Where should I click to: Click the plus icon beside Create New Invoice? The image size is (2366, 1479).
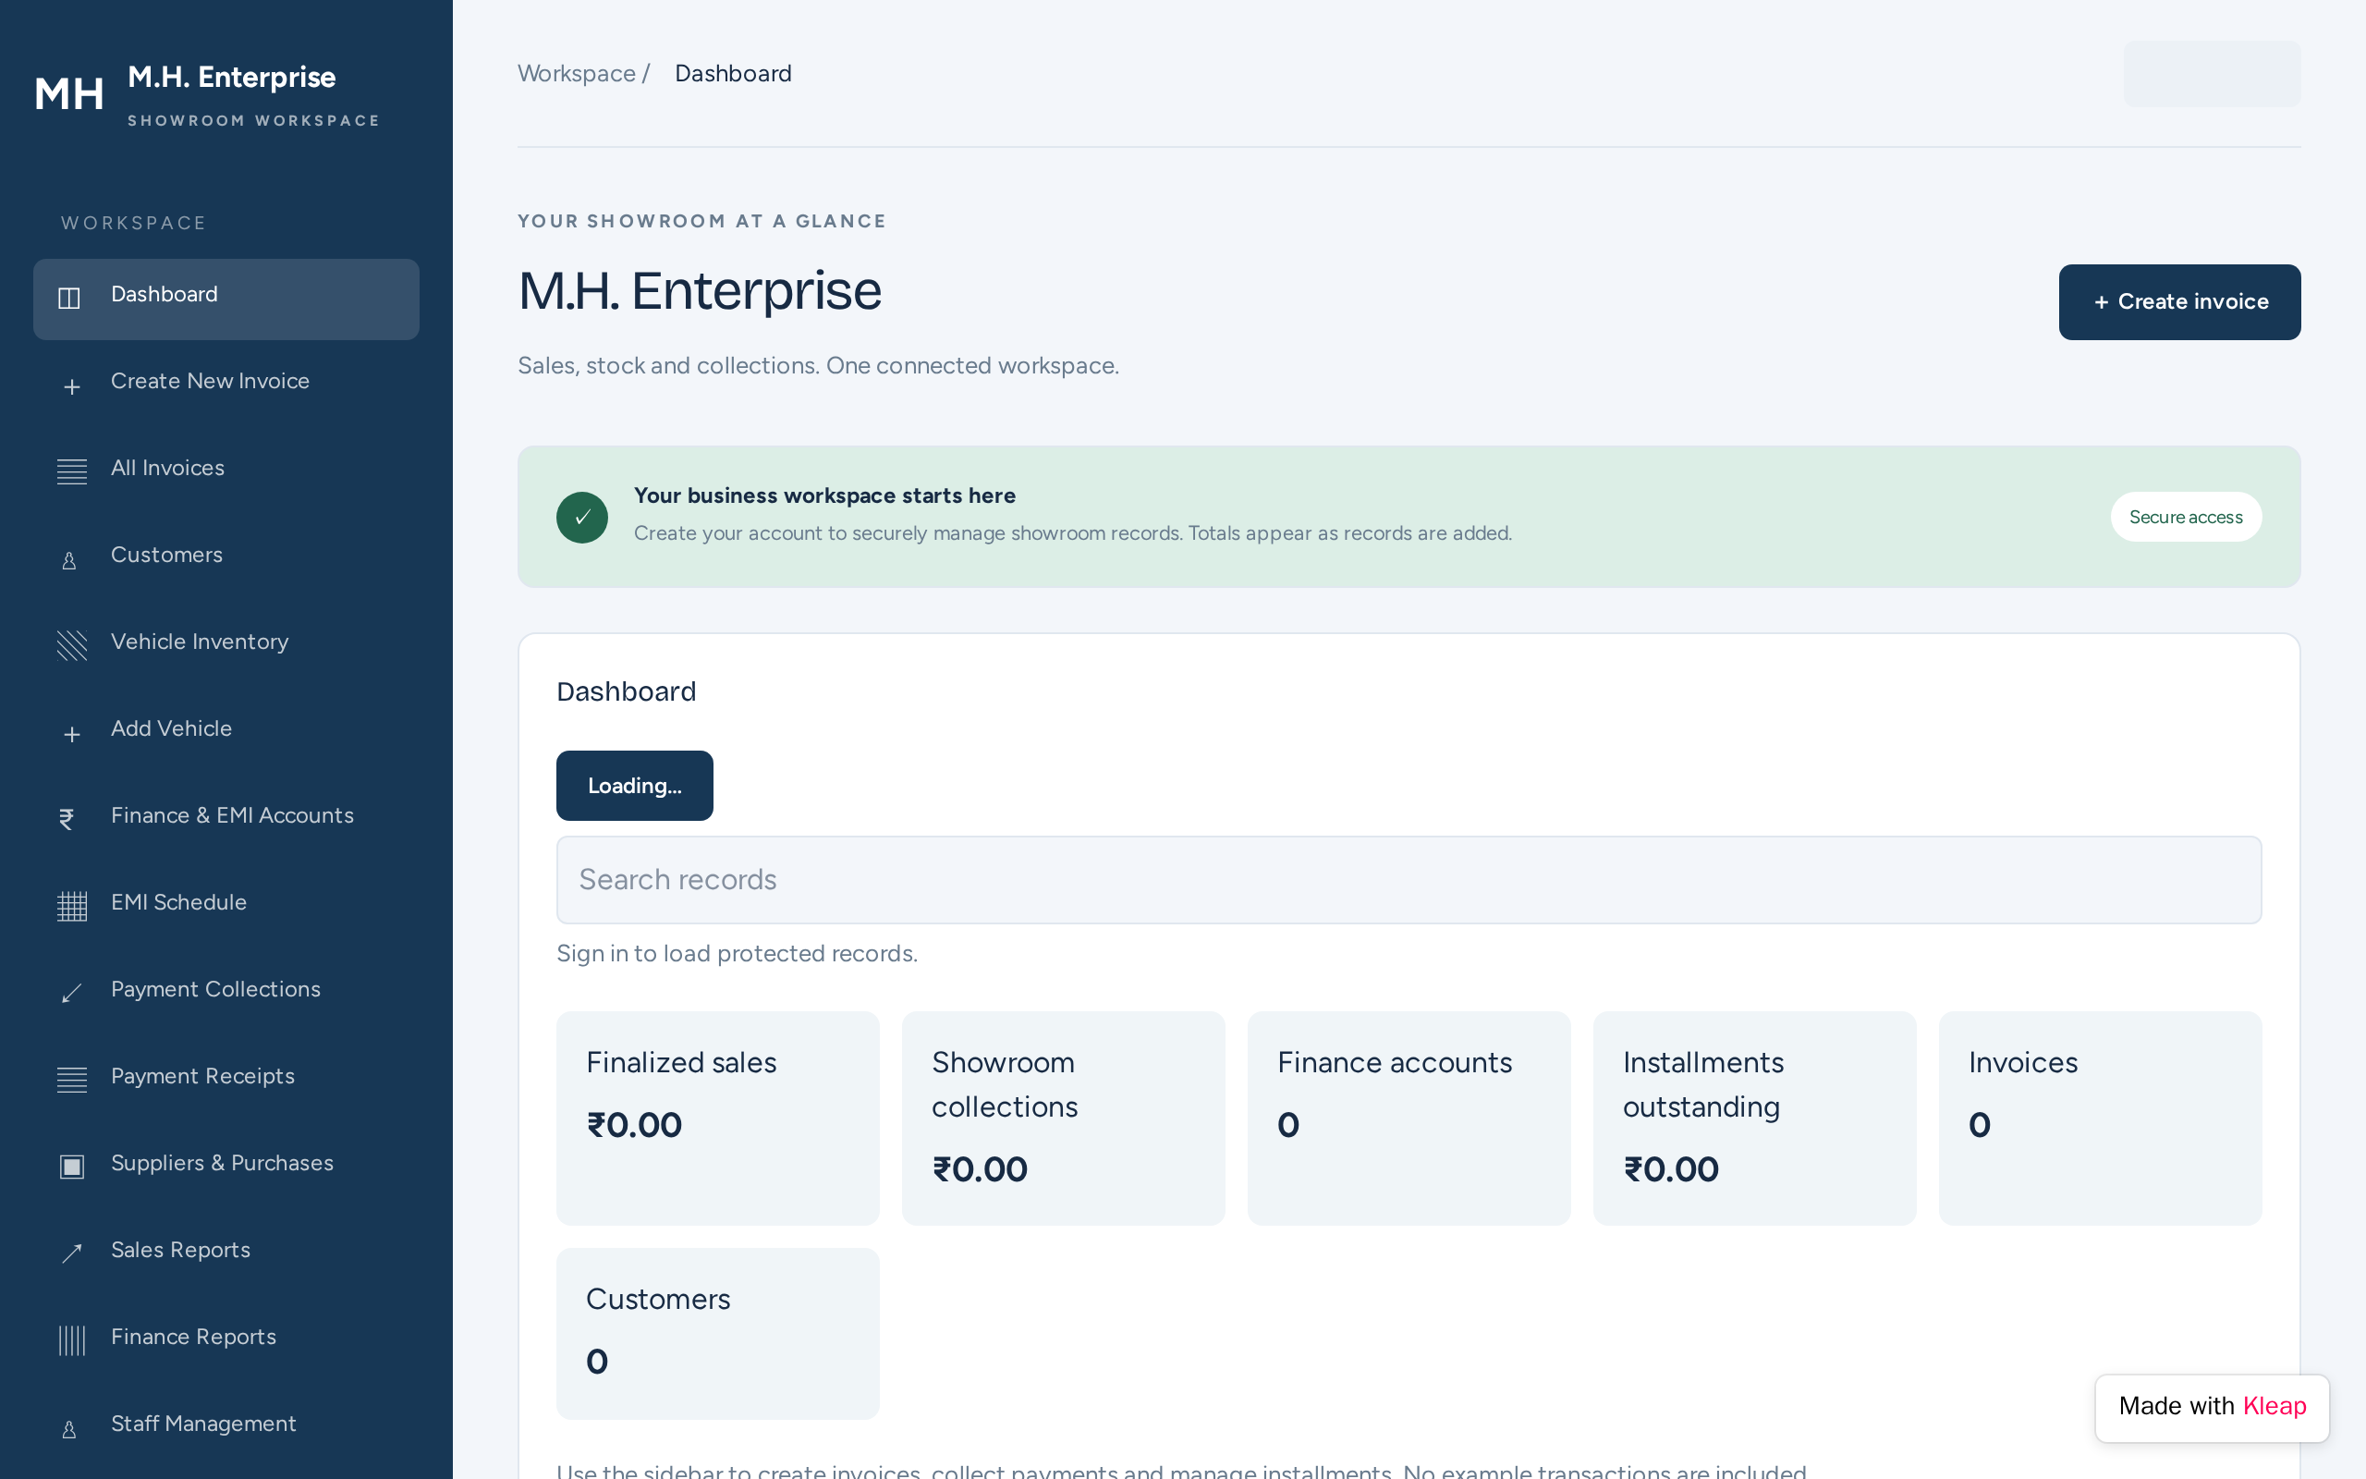71,386
